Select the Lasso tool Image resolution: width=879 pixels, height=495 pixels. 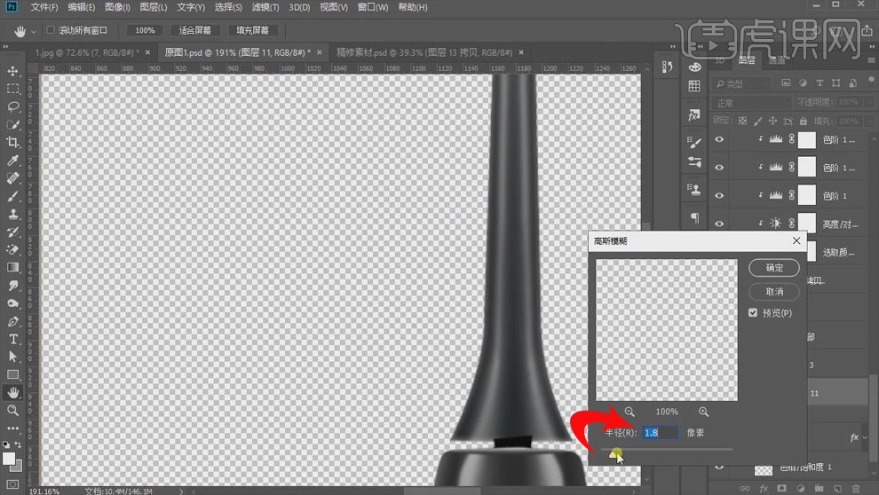pyautogui.click(x=13, y=107)
